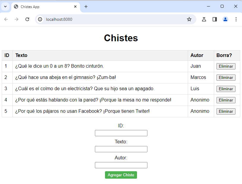
Task: Maximize the browser window
Action: point(222,7)
